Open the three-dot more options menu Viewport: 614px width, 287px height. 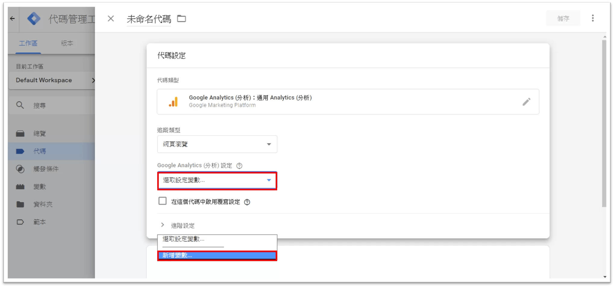coord(593,18)
